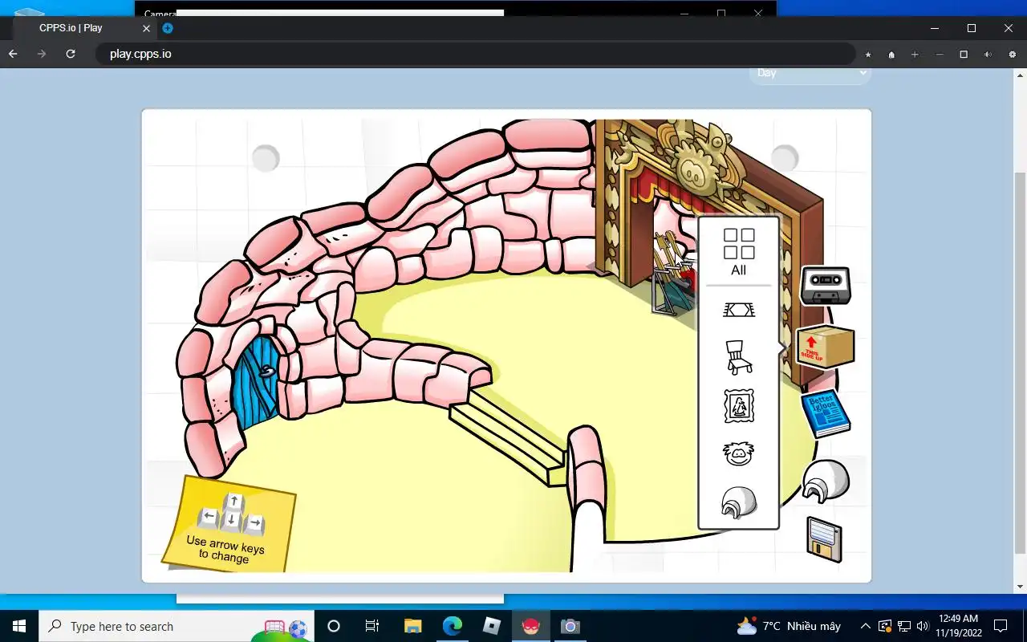Select the wall picture frame category
This screenshot has height=642, width=1027.
(x=739, y=406)
